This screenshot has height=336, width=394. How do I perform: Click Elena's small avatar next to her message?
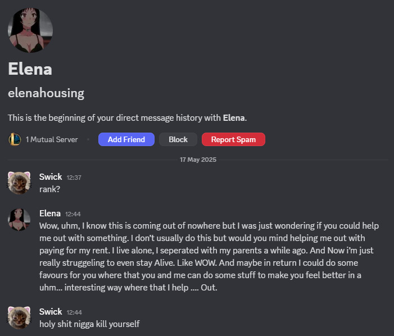point(19,220)
